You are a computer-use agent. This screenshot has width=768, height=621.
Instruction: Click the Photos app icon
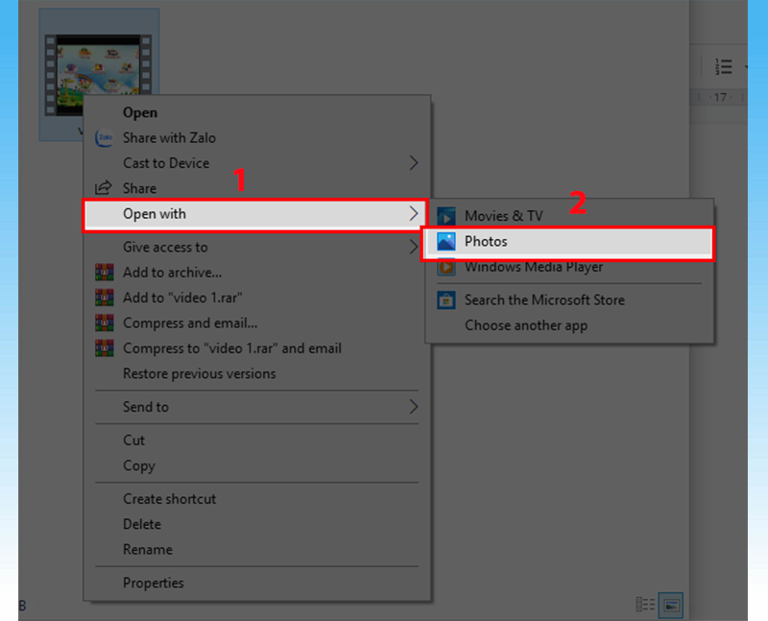tap(446, 242)
